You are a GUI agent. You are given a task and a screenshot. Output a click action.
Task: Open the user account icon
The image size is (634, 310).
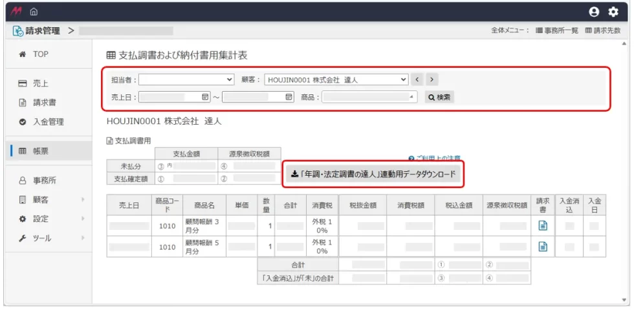[594, 12]
